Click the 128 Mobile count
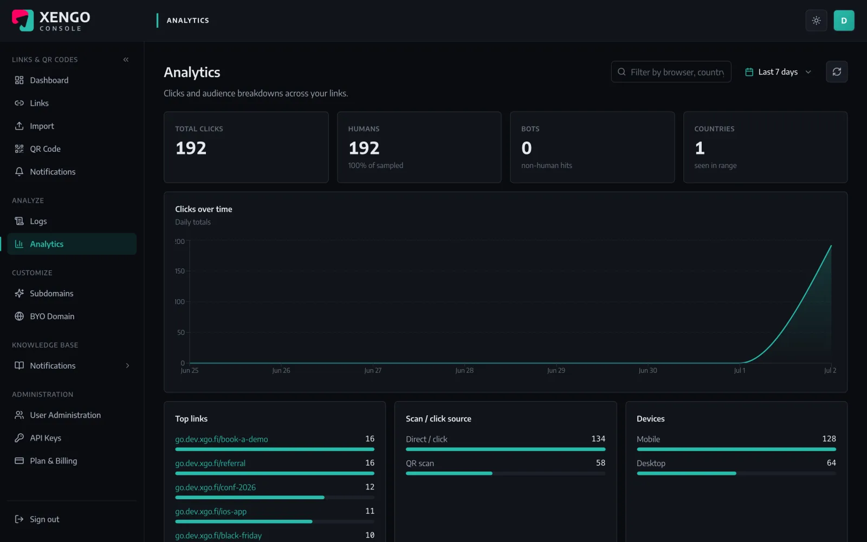The image size is (867, 542). [829, 438]
